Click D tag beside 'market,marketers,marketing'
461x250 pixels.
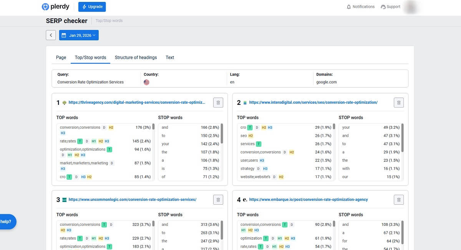click(x=112, y=163)
